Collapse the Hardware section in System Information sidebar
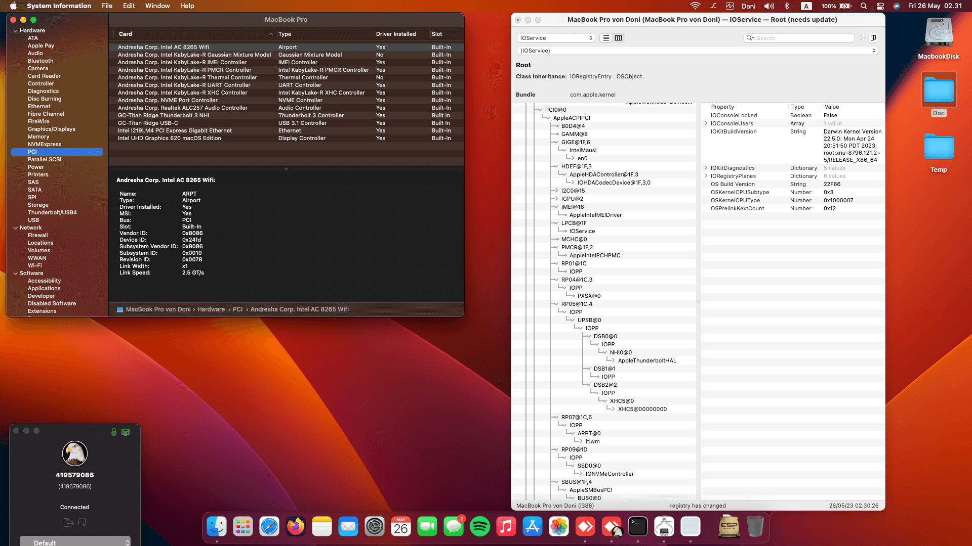The width and height of the screenshot is (972, 546). pos(17,30)
